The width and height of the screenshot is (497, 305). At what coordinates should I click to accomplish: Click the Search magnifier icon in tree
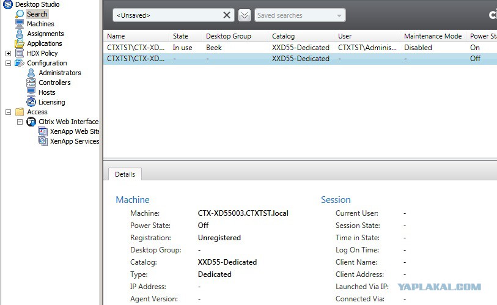pyautogui.click(x=20, y=14)
